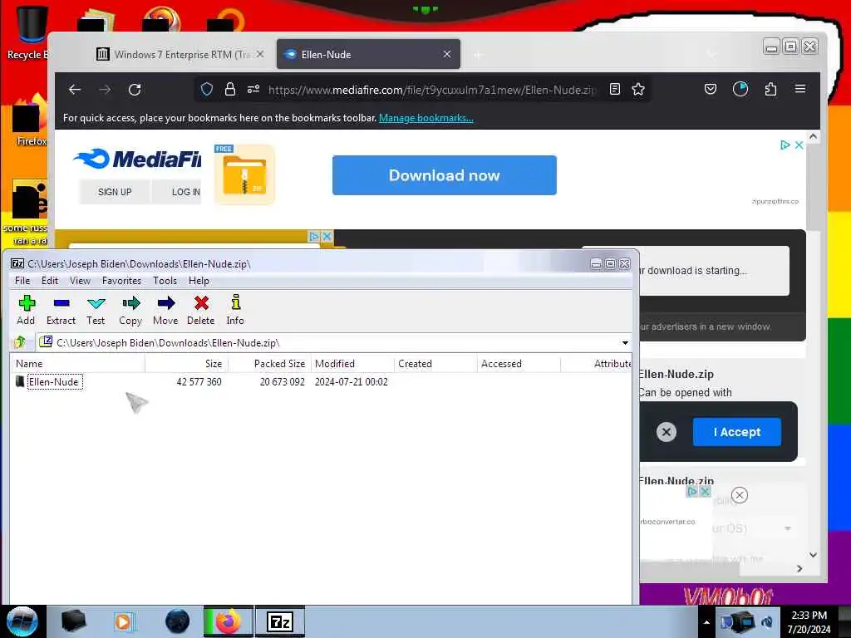Open Windows Start orb

point(22,621)
